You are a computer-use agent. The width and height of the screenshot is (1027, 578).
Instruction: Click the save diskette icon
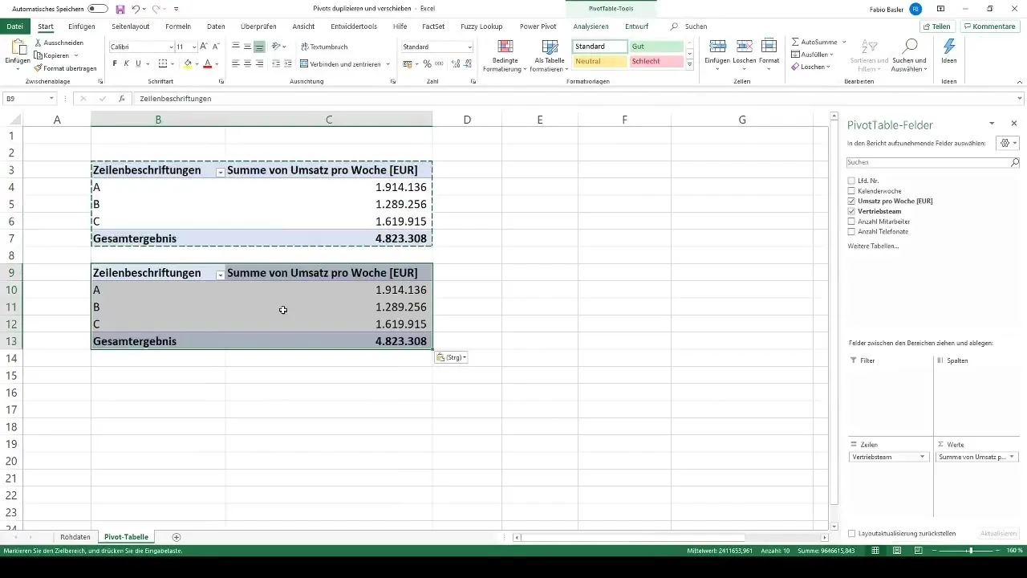tap(120, 8)
